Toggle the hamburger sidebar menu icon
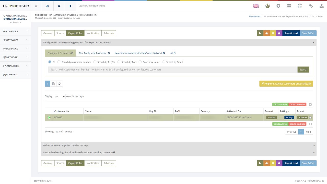 point(36,6)
